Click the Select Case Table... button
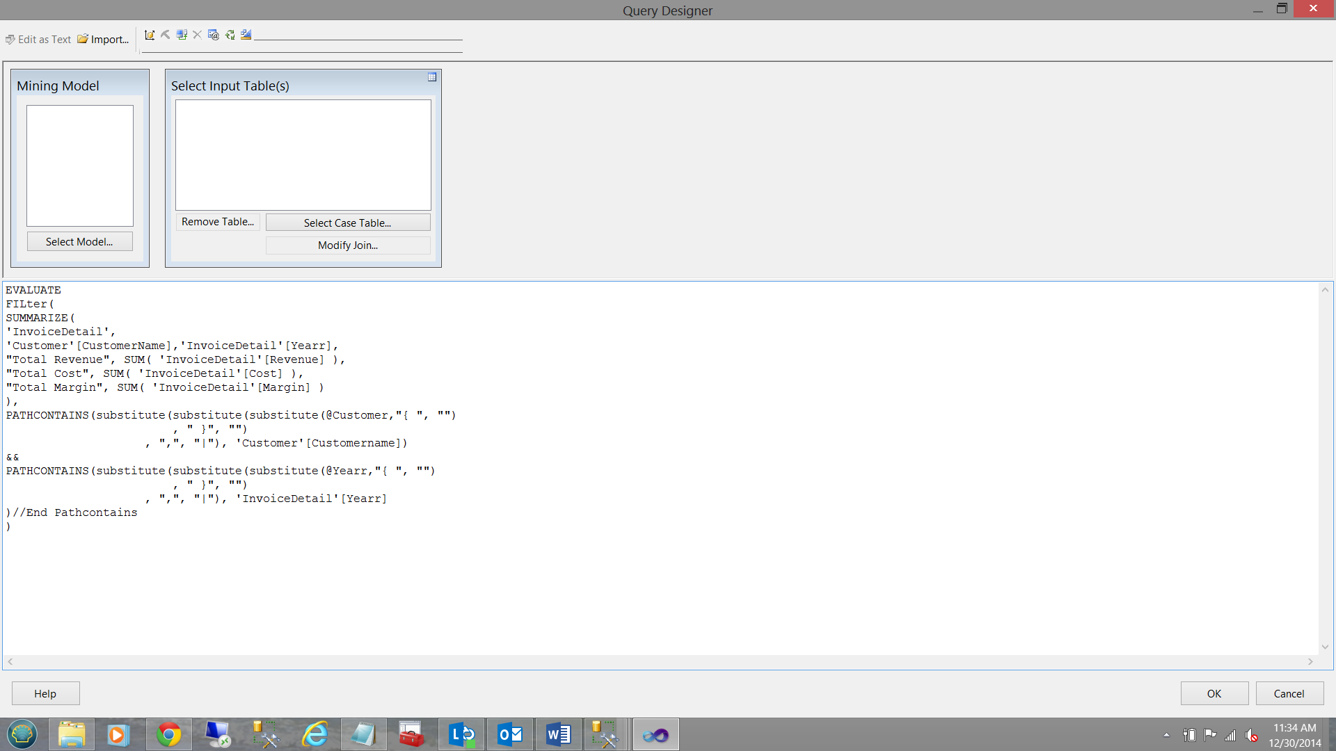The image size is (1336, 751). coord(348,223)
